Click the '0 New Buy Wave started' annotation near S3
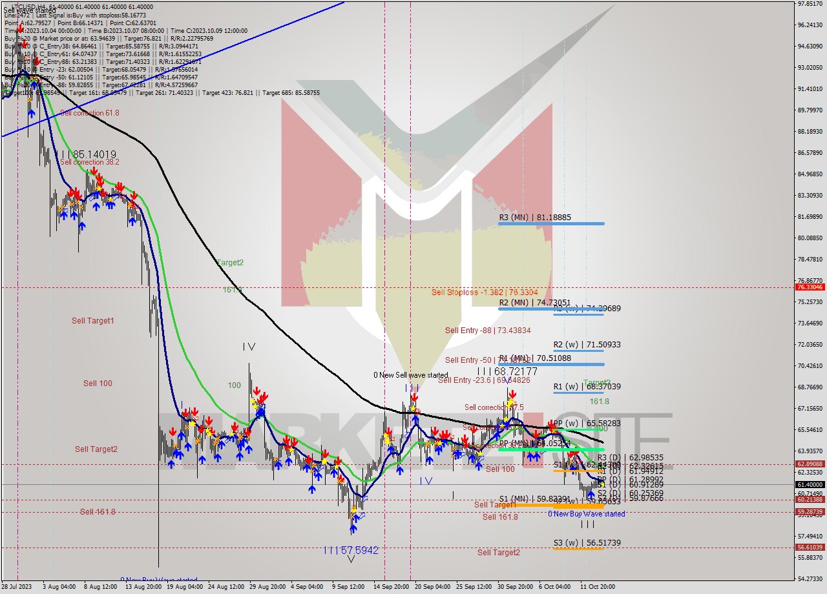The width and height of the screenshot is (827, 594). click(x=587, y=514)
